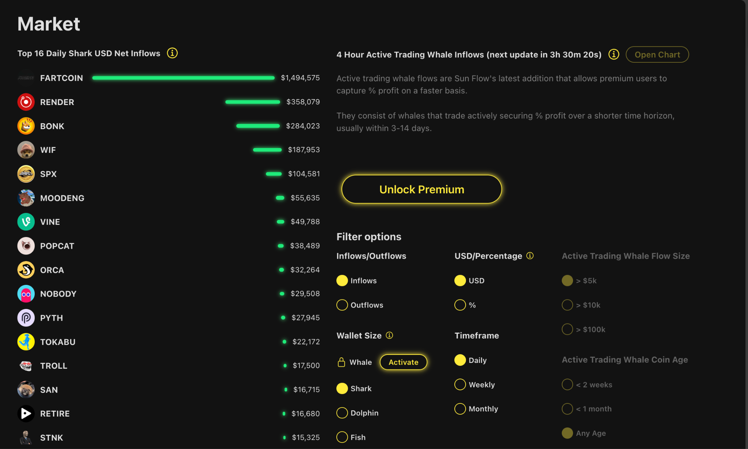Click the ORCA row name
This screenshot has width=748, height=449.
[52, 270]
